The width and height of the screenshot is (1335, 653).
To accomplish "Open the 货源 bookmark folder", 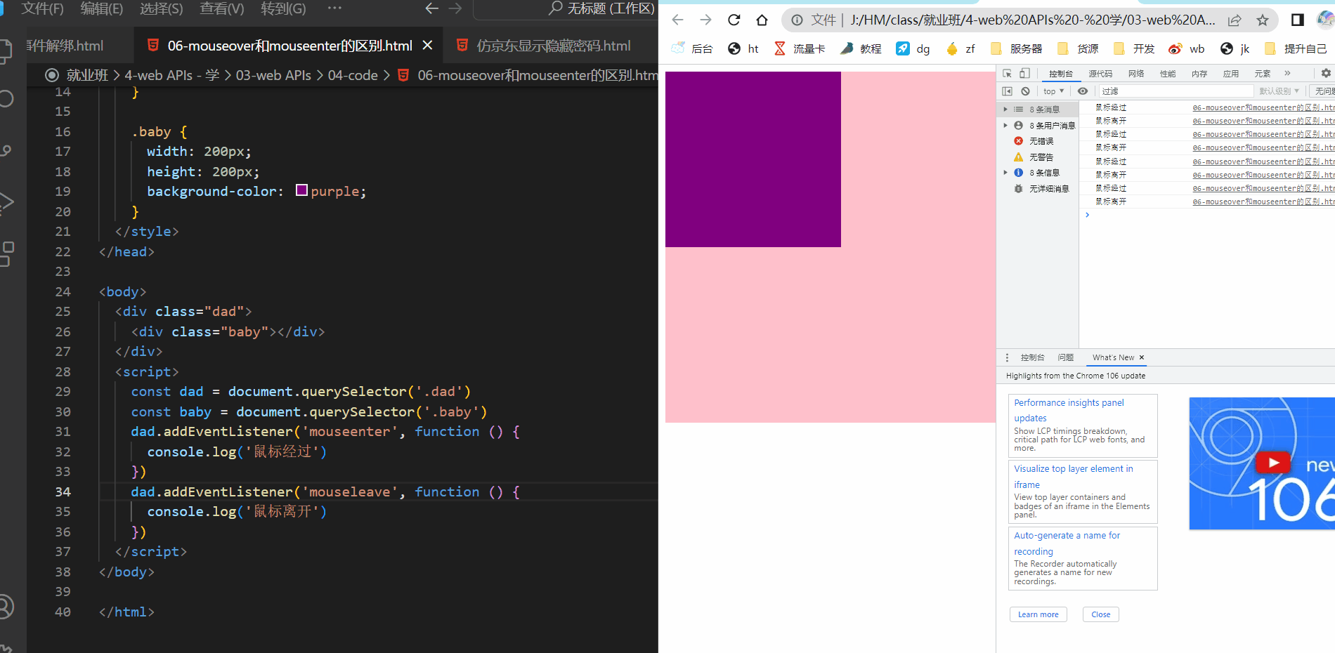I will pyautogui.click(x=1077, y=48).
